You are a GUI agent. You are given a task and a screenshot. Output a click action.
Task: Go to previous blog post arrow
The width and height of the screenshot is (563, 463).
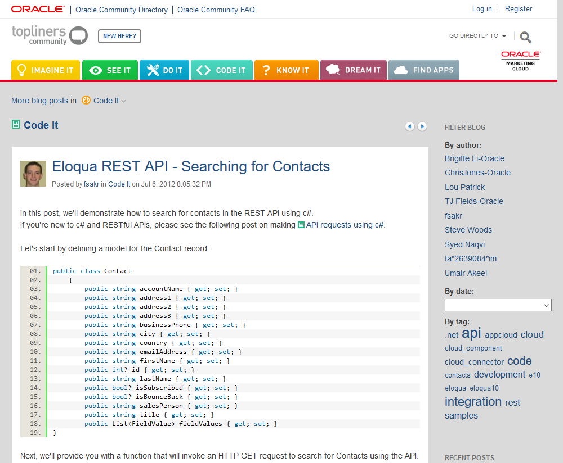[x=410, y=126]
